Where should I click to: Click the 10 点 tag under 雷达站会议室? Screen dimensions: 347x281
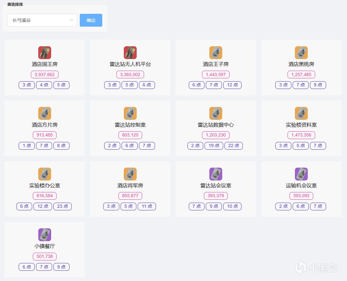coord(233,206)
